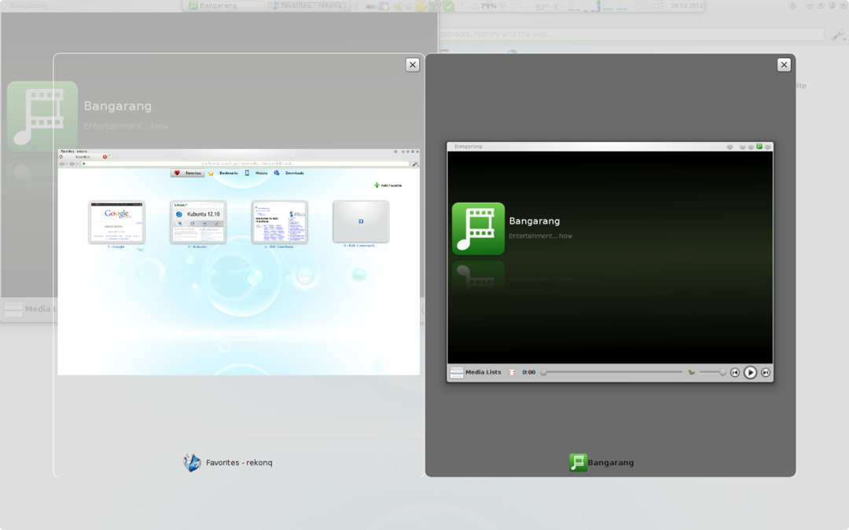Select the Bangarang window label in switcher
Screen dimensions: 849x530
pyautogui.click(x=610, y=462)
